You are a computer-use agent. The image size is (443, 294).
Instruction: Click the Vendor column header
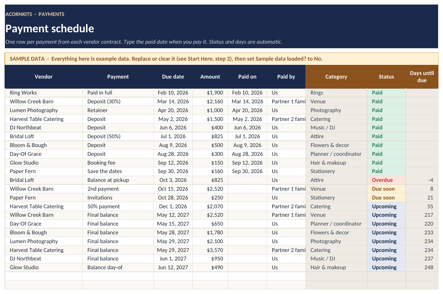[44, 77]
